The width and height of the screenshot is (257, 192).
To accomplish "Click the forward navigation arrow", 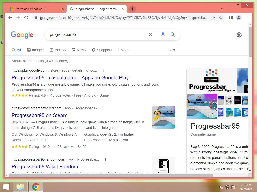I will 18,18.
